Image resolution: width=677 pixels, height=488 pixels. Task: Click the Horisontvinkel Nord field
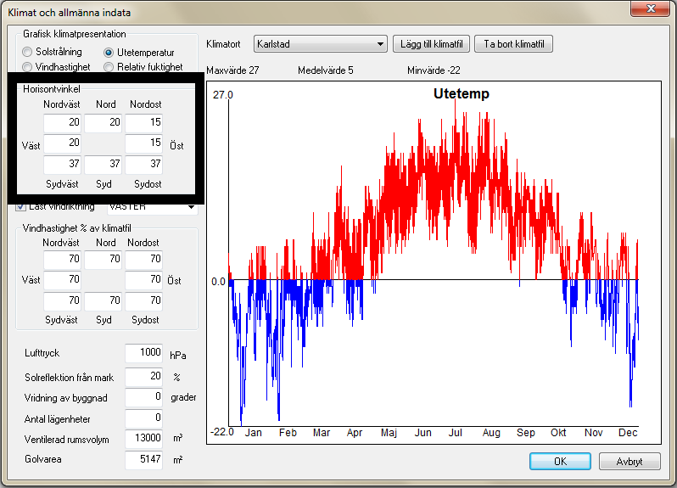point(103,123)
